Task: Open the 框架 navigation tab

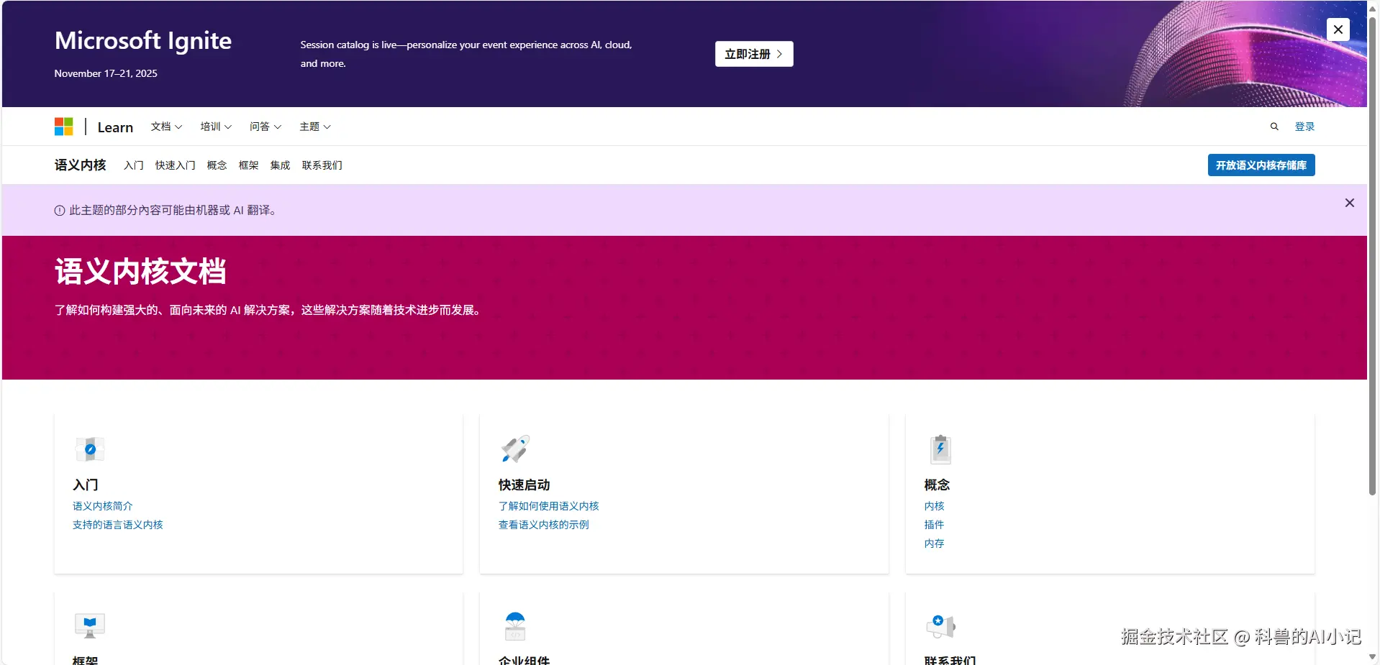Action: [x=249, y=165]
